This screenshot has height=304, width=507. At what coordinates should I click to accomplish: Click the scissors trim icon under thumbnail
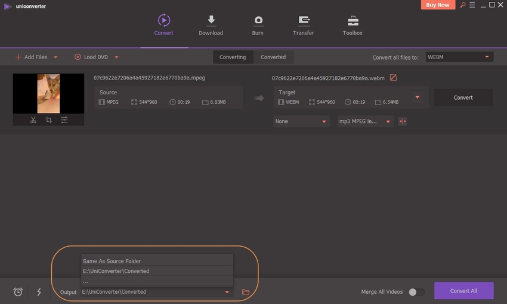pyautogui.click(x=33, y=120)
